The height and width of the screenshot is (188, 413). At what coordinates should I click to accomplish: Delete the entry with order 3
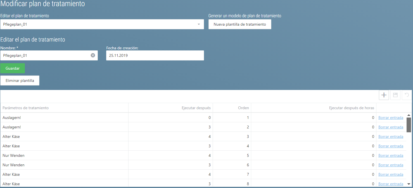pyautogui.click(x=391, y=136)
